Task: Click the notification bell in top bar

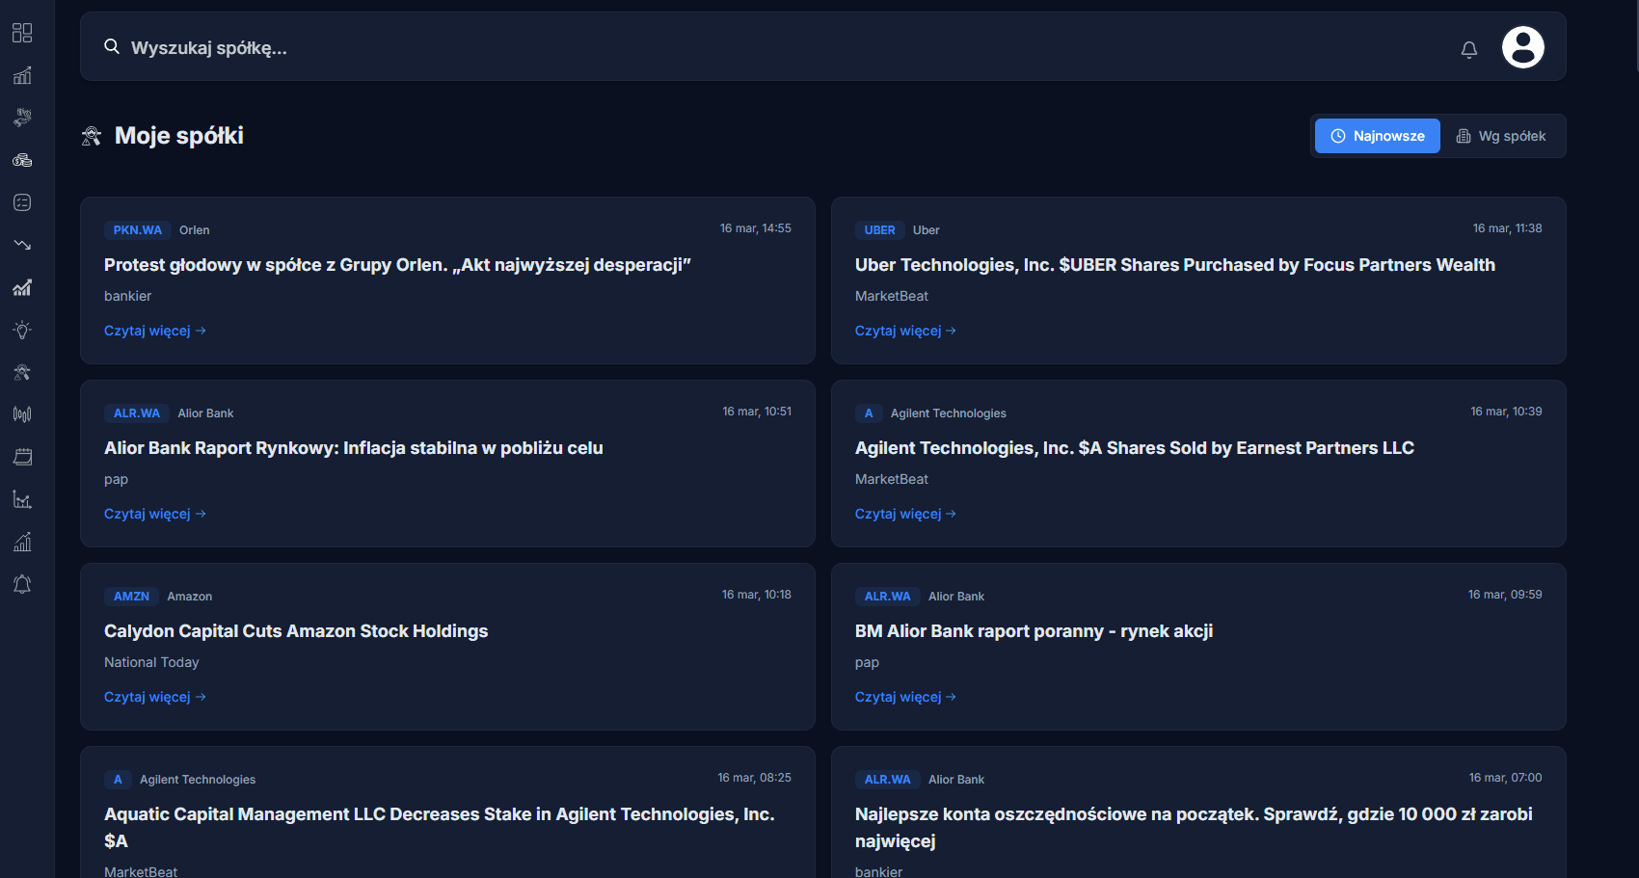Action: point(1468,49)
